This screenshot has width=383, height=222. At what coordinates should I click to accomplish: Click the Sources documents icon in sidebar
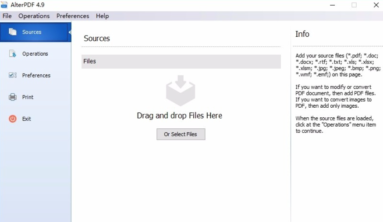coord(12,32)
